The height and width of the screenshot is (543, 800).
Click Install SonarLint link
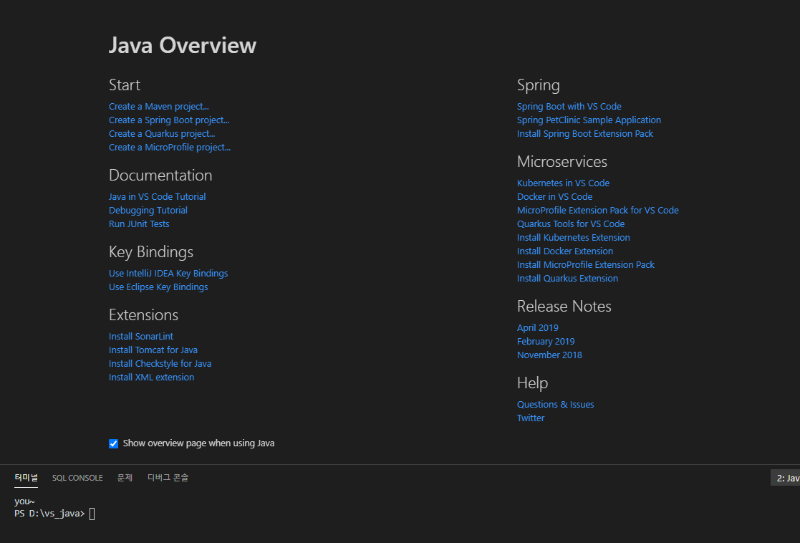[141, 336]
